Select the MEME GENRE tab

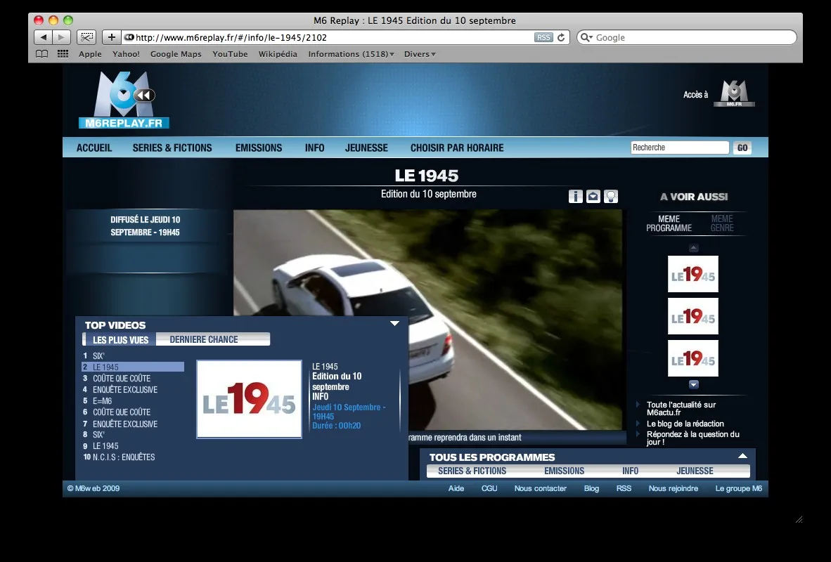coord(722,223)
